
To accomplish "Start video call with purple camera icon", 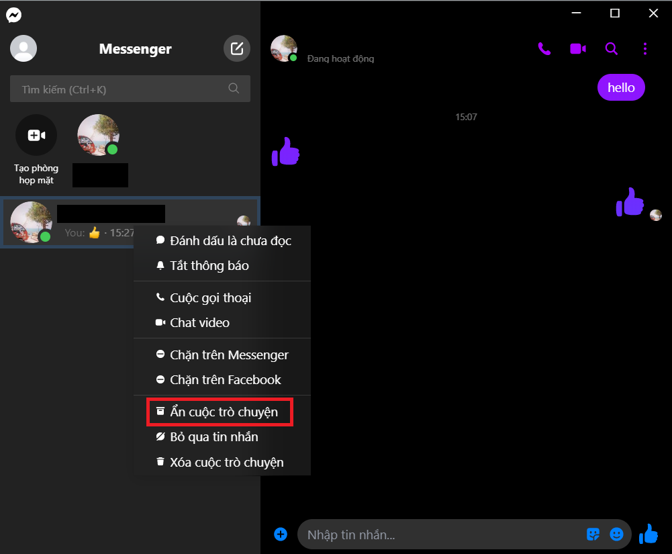I will click(578, 49).
